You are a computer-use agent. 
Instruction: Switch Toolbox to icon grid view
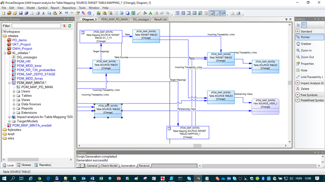(298, 25)
